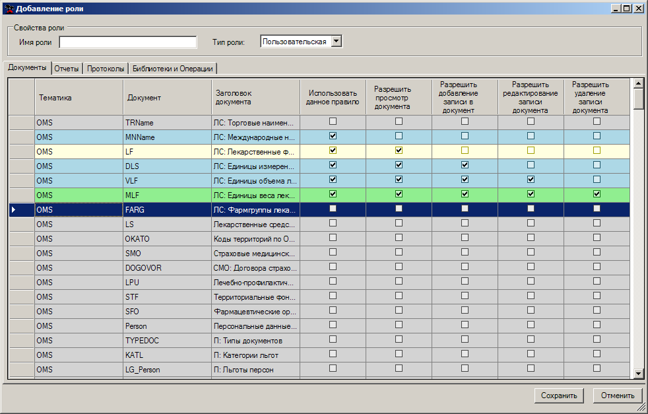Select the row header cell next to TRName
The height and width of the screenshot is (414, 648).
(21, 123)
